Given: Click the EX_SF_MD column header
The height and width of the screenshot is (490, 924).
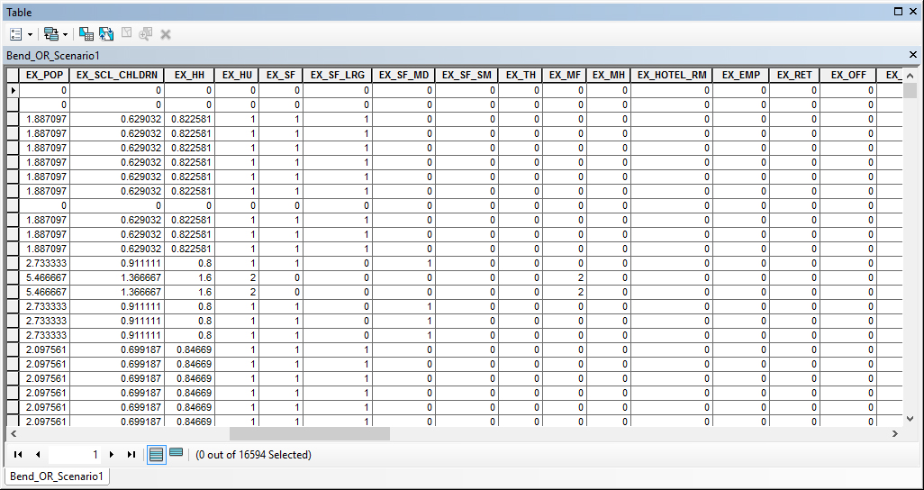Looking at the screenshot, I should pyautogui.click(x=404, y=75).
